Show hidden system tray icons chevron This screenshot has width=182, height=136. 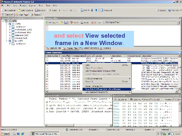(158, 134)
